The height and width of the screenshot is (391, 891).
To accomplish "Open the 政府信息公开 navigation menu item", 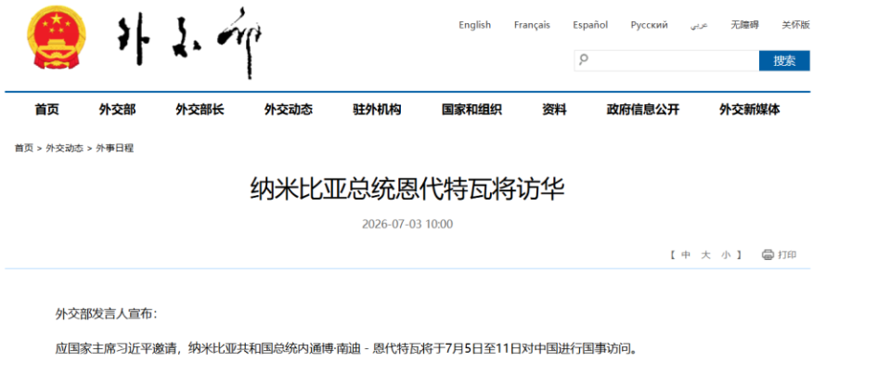I will click(642, 110).
